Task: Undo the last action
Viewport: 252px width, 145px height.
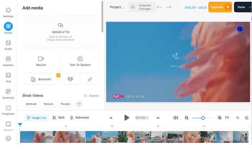Action: click(159, 7)
